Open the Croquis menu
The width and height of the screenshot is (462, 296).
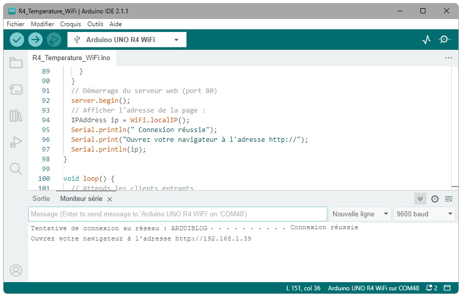point(70,24)
